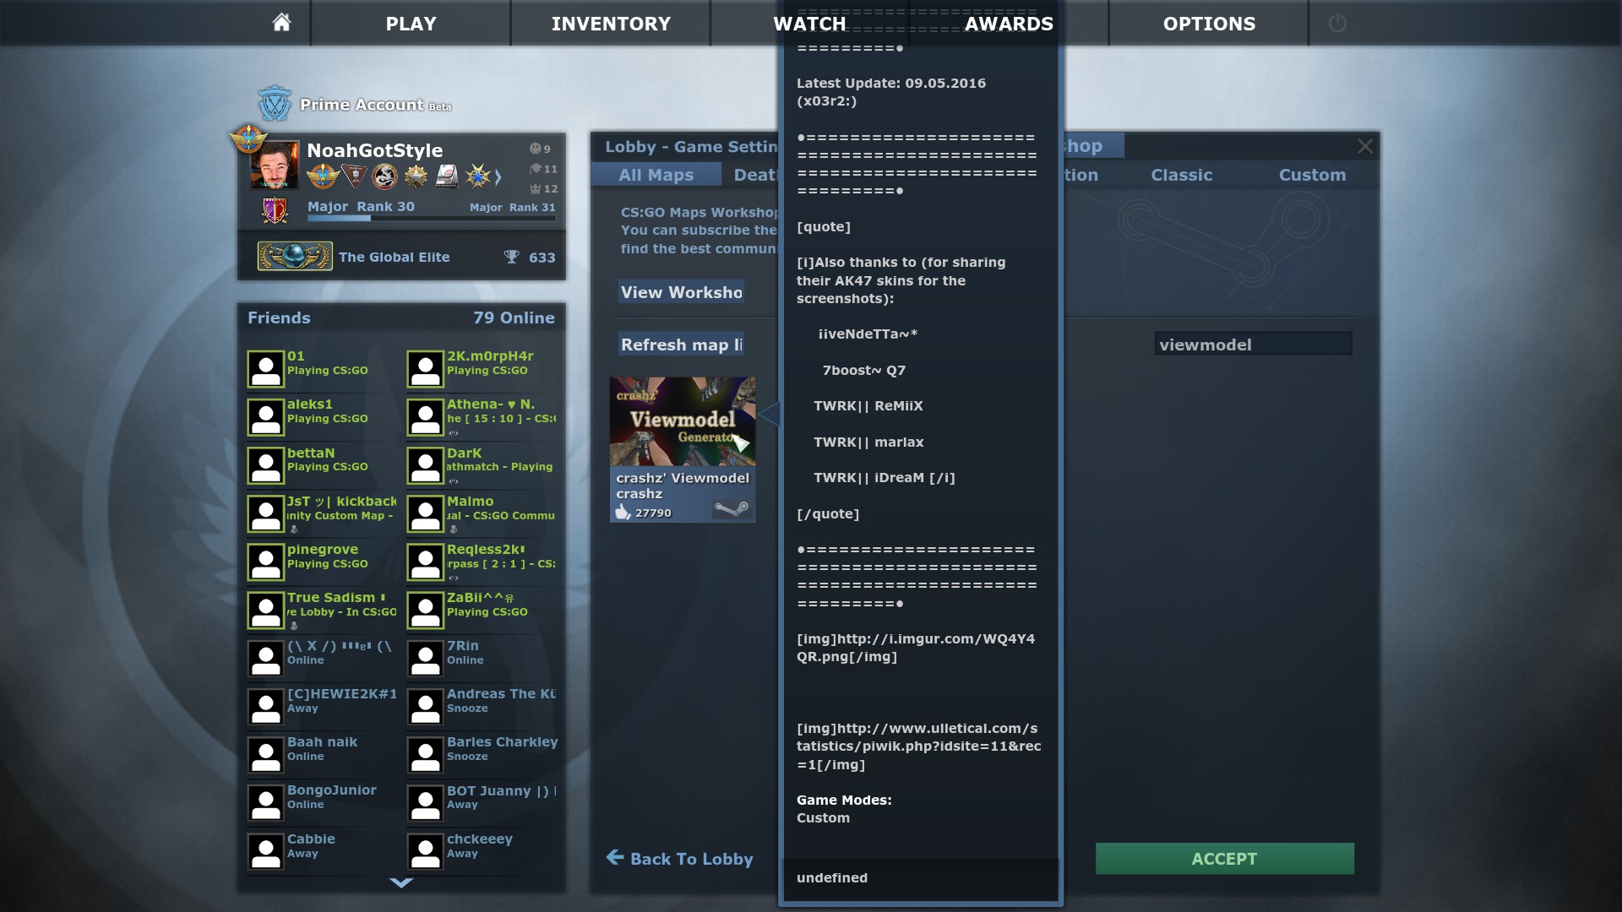Viewport: 1622px width, 912px height.
Task: Open the INVENTORY menu
Action: (x=611, y=24)
